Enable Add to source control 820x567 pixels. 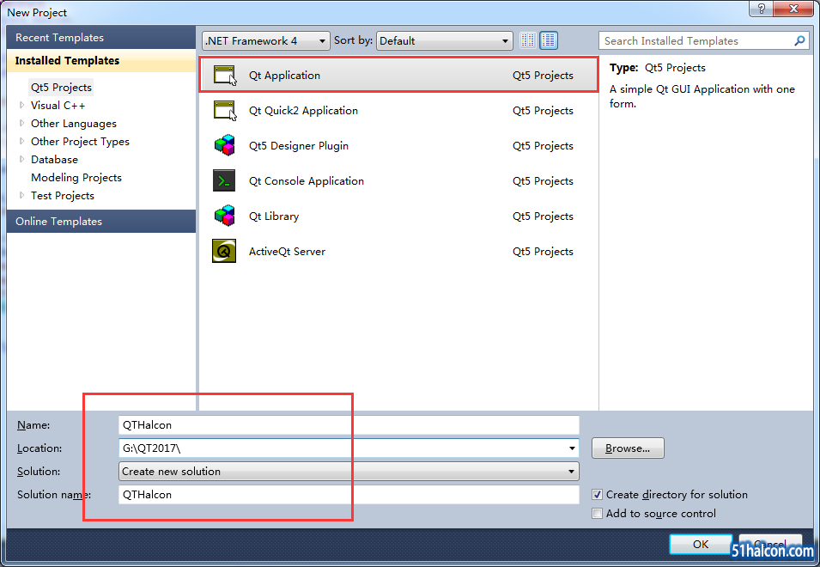coord(598,514)
